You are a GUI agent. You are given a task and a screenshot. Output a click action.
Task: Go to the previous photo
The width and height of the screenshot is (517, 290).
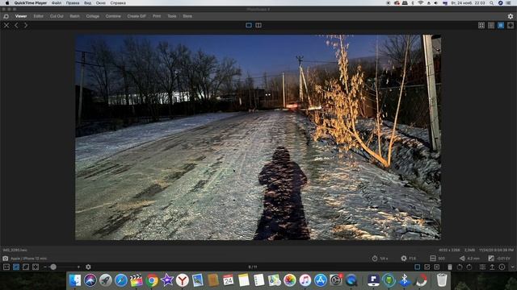(16, 25)
